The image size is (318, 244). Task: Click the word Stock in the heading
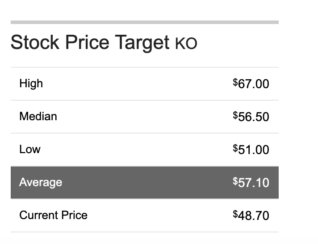click(x=35, y=42)
